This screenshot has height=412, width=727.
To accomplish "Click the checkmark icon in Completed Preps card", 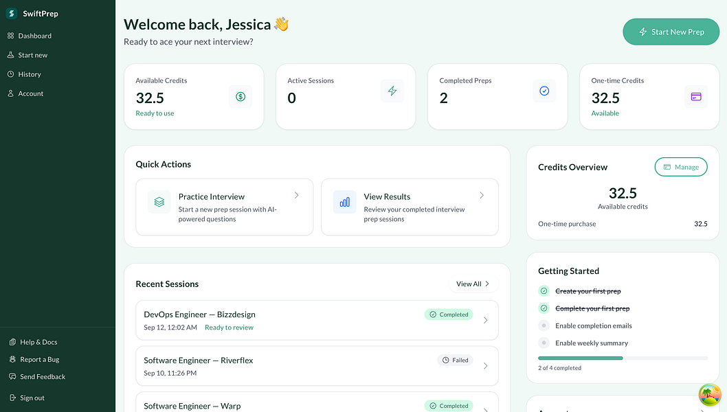I will (x=544, y=91).
